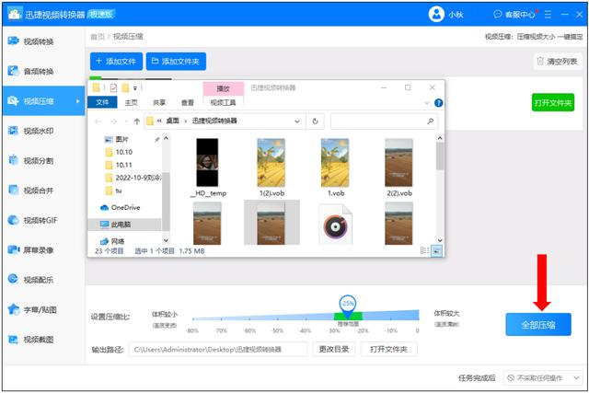Click Explorer up-directory arrow
Screen dimensions: 589x393
pos(137,121)
